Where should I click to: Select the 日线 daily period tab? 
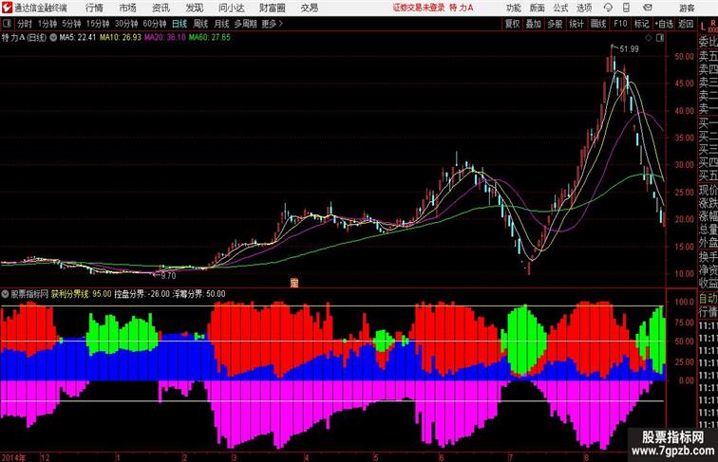tap(179, 24)
